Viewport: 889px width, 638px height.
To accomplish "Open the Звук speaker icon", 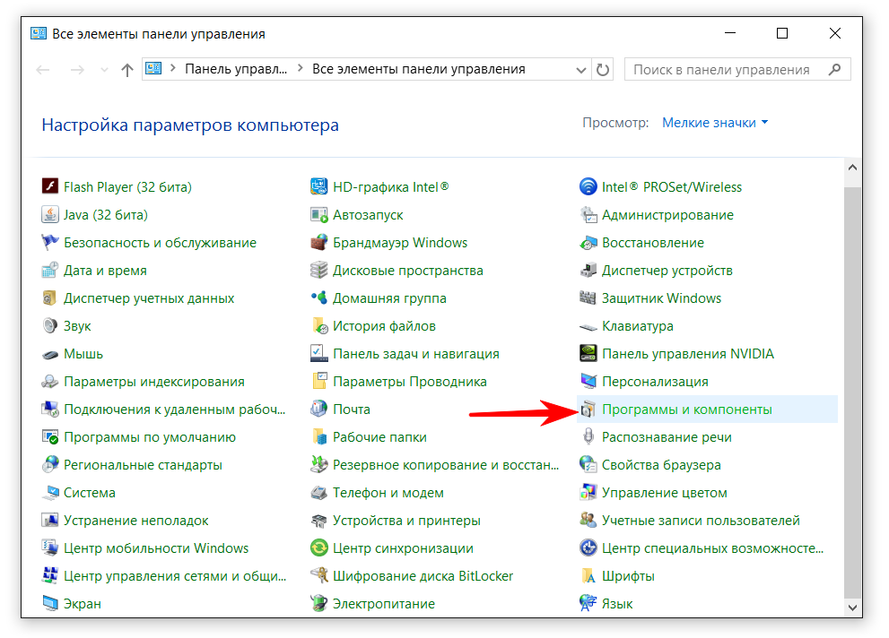I will [x=50, y=326].
